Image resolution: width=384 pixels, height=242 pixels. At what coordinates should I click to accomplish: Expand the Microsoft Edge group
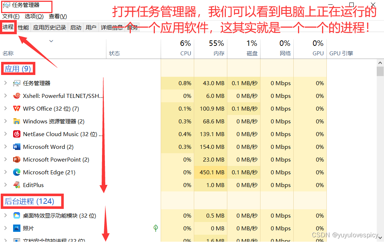5,172
